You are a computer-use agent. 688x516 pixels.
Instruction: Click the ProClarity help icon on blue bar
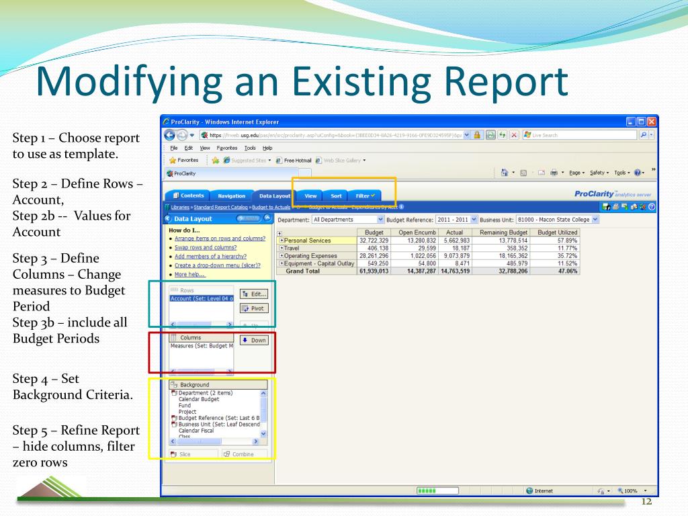(652, 207)
